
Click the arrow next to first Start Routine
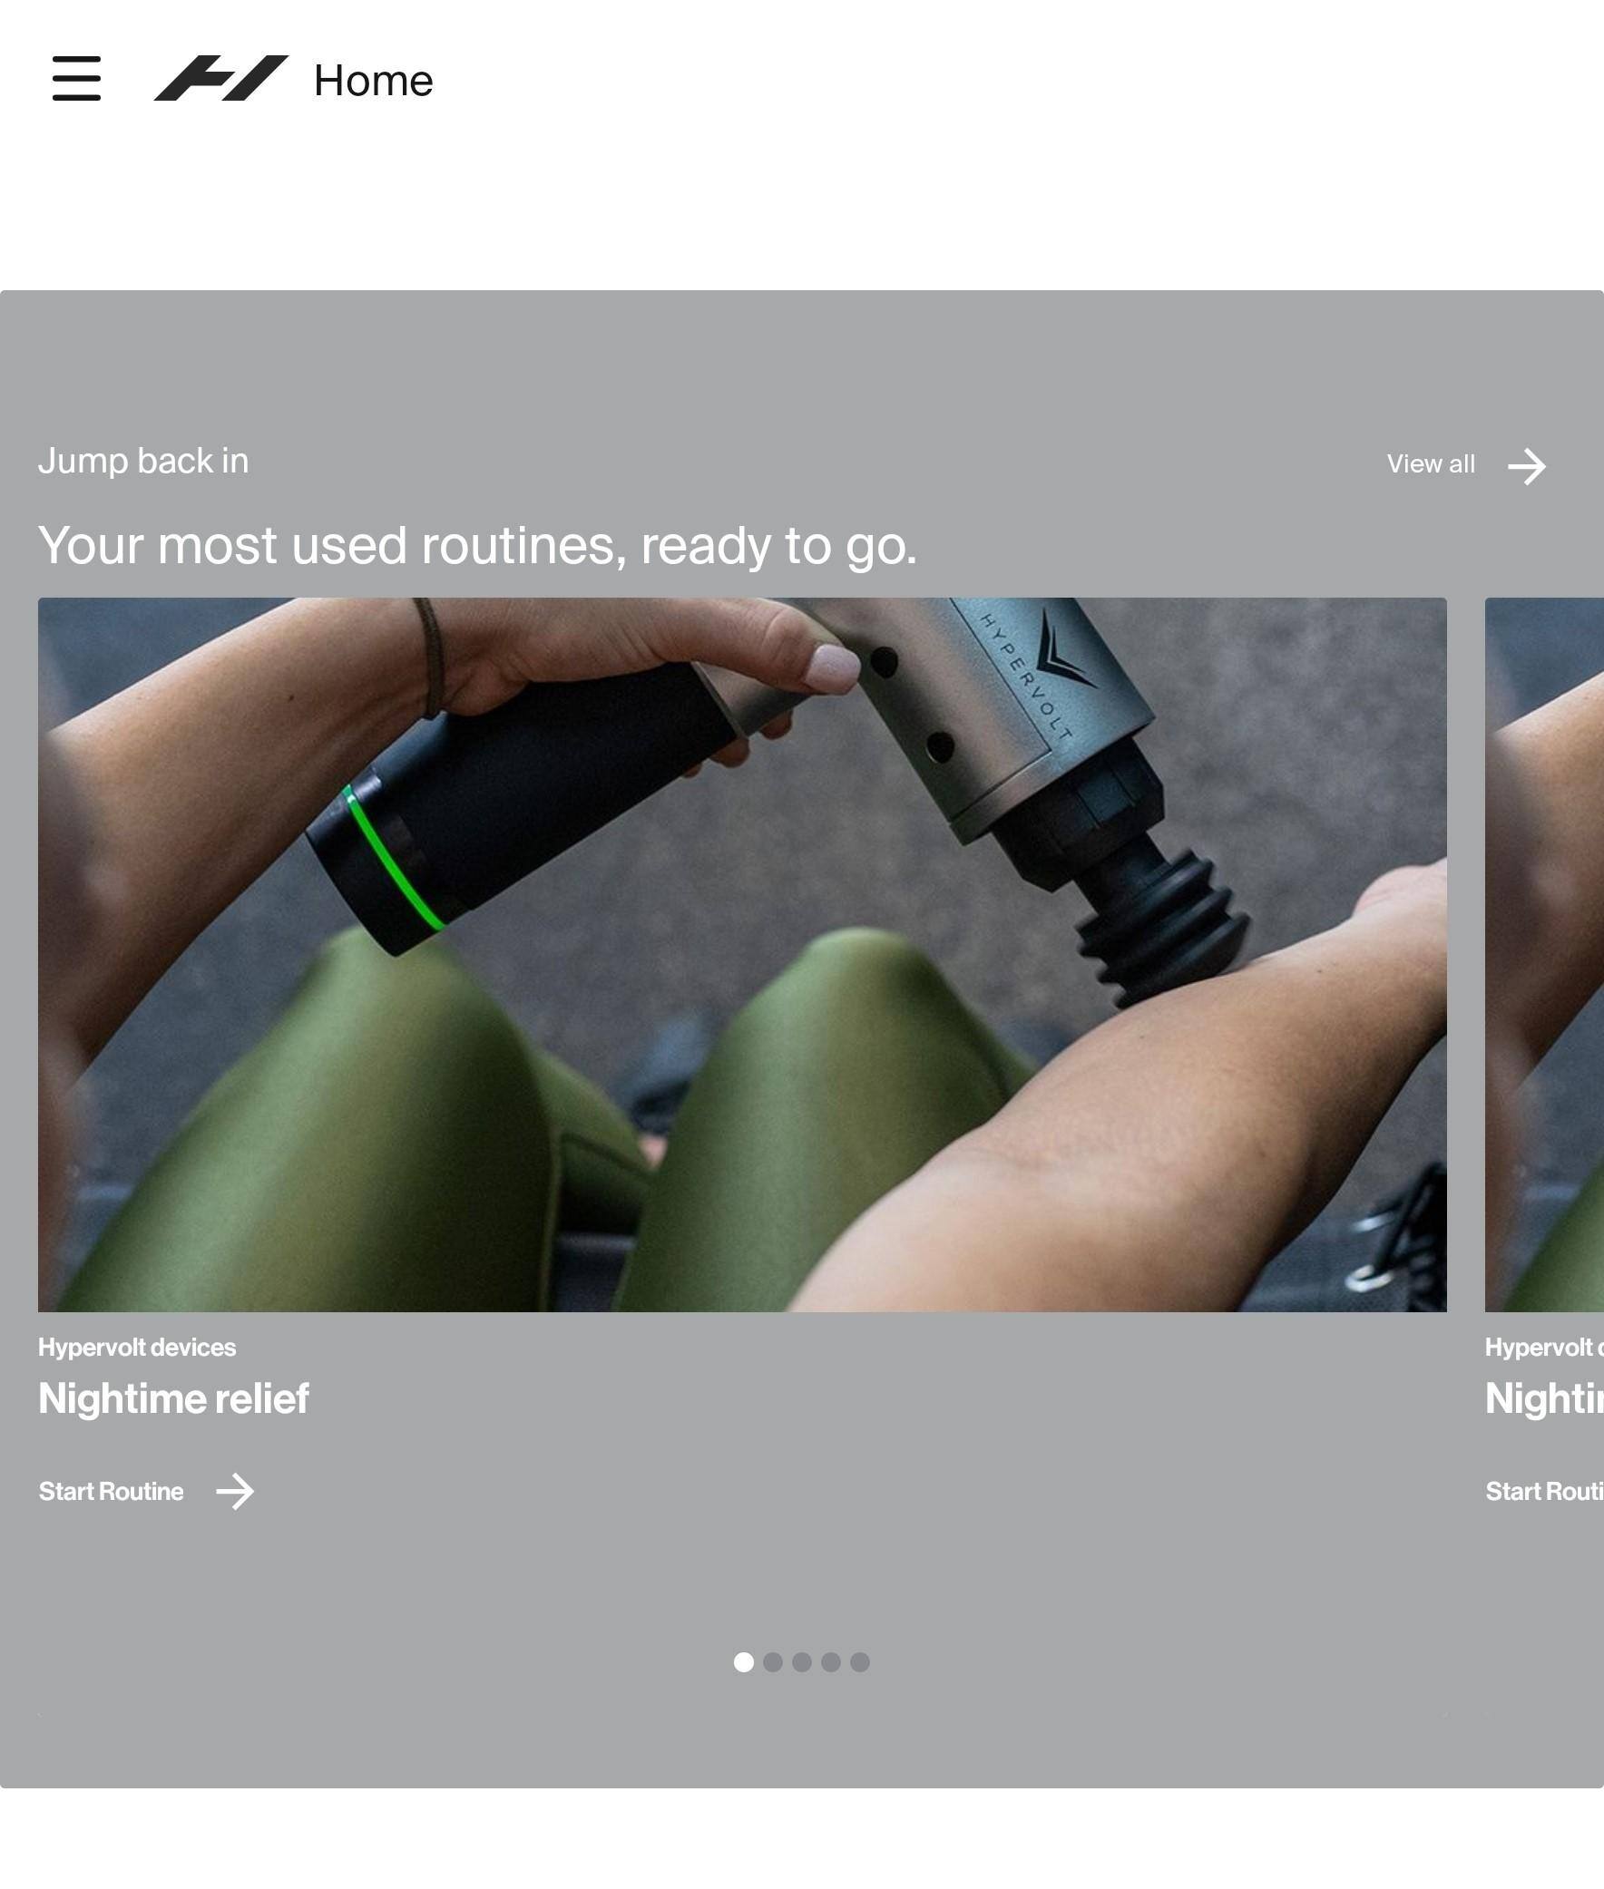(x=235, y=1492)
